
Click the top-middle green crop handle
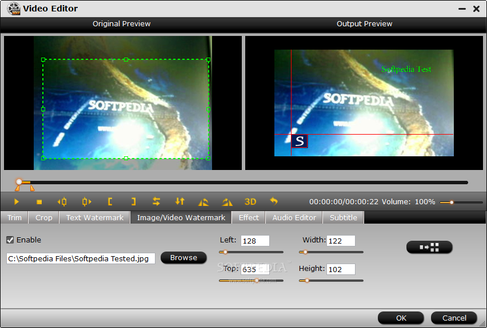[x=126, y=59]
